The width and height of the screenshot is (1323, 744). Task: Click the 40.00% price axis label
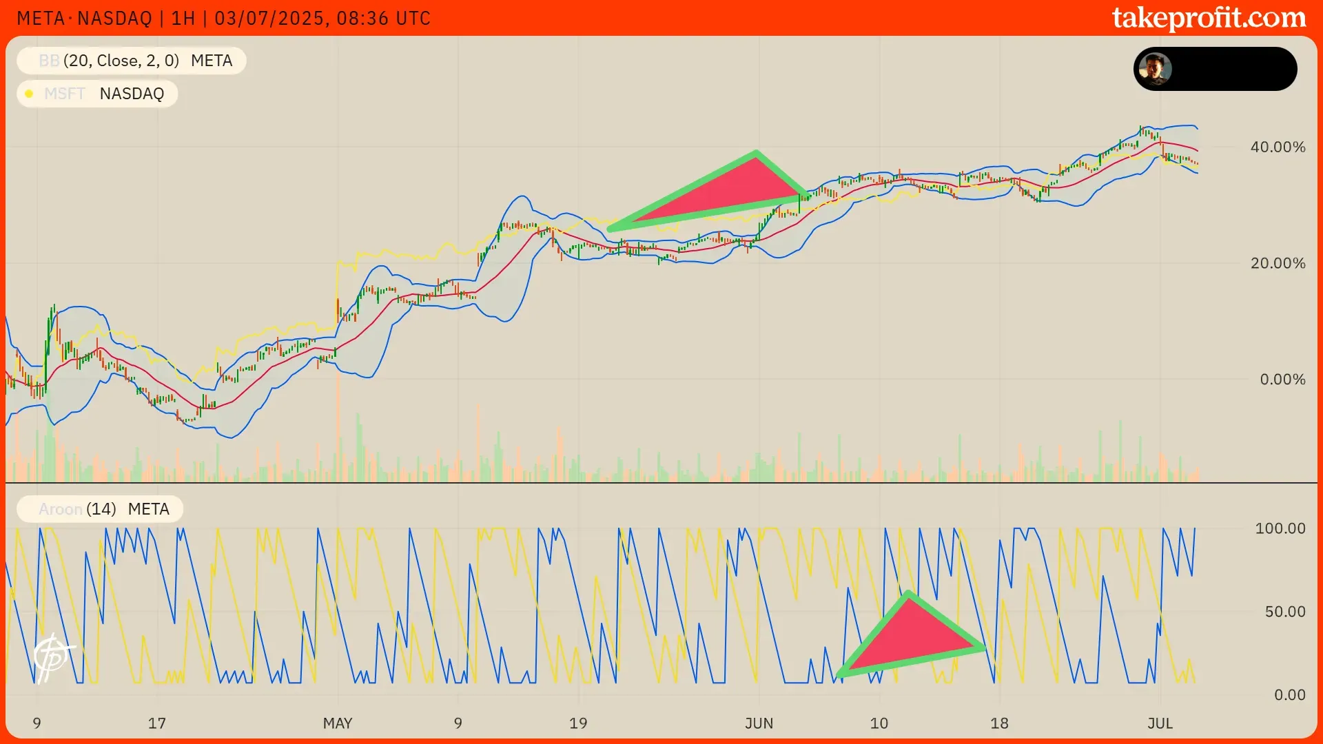pos(1278,147)
